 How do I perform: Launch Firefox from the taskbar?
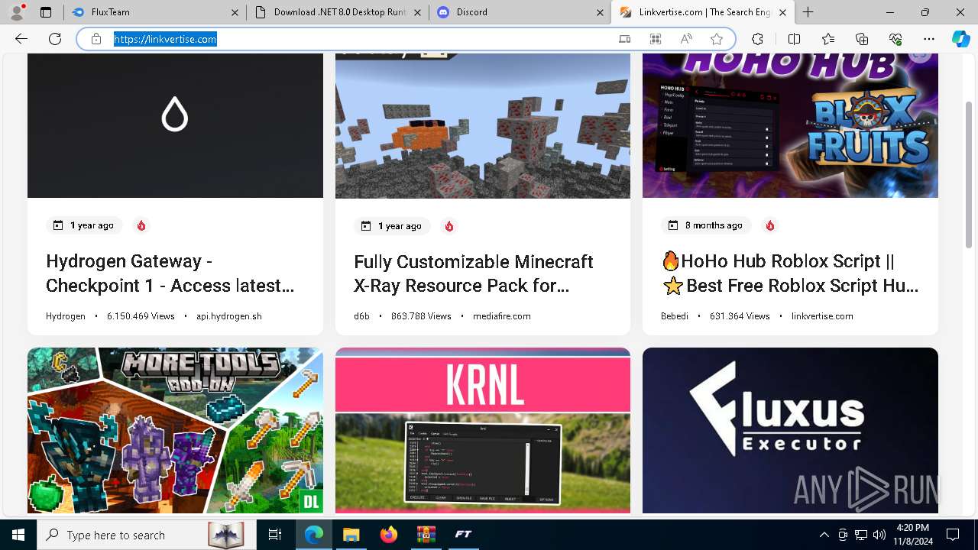(389, 535)
